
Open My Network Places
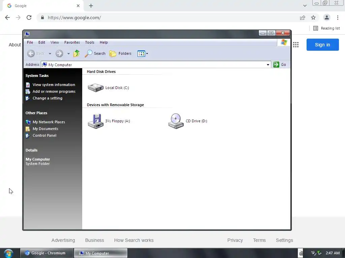pos(49,122)
